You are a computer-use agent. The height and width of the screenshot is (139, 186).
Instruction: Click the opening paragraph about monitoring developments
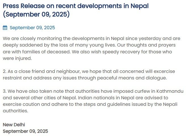pos(91,49)
